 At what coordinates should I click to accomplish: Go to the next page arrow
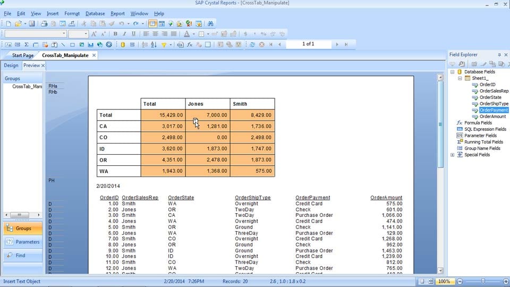337,44
